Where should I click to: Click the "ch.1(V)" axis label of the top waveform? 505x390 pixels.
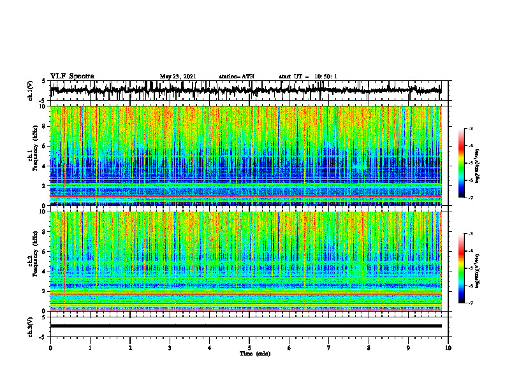click(x=30, y=90)
